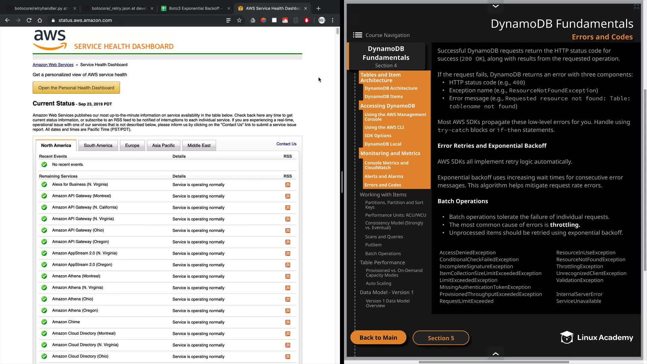Reload the AWS status page
The width and height of the screenshot is (647, 364).
pyautogui.click(x=29, y=20)
